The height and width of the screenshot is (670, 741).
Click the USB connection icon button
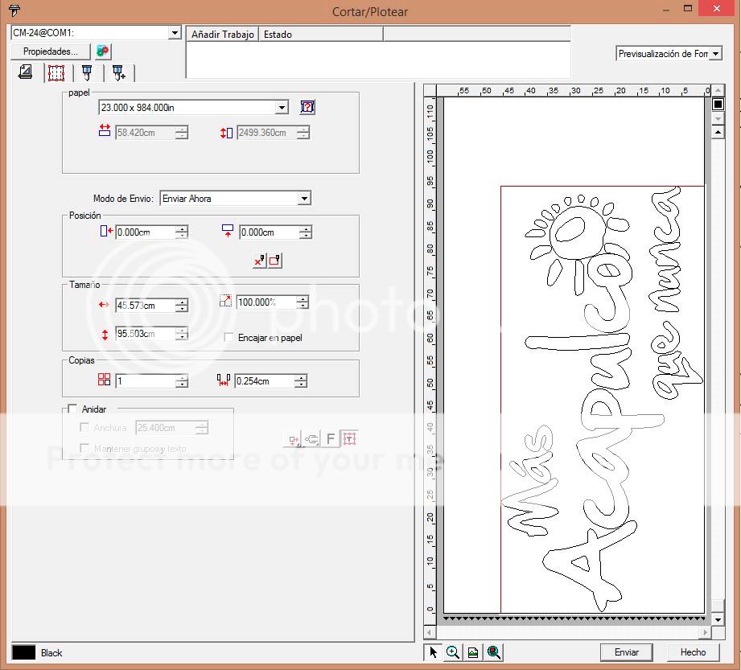click(311, 439)
